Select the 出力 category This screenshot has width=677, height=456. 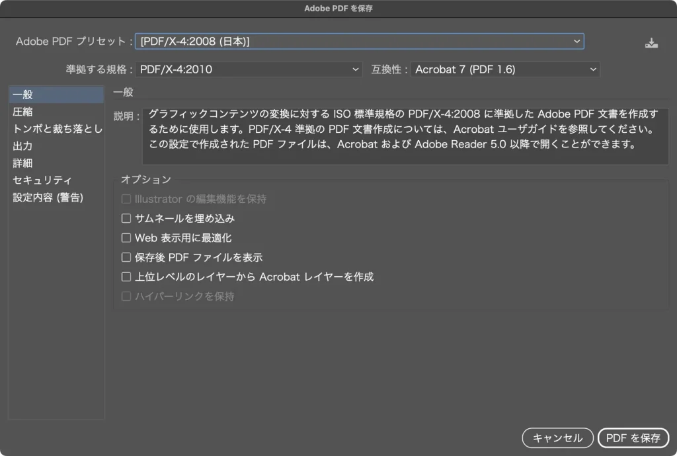click(x=56, y=146)
